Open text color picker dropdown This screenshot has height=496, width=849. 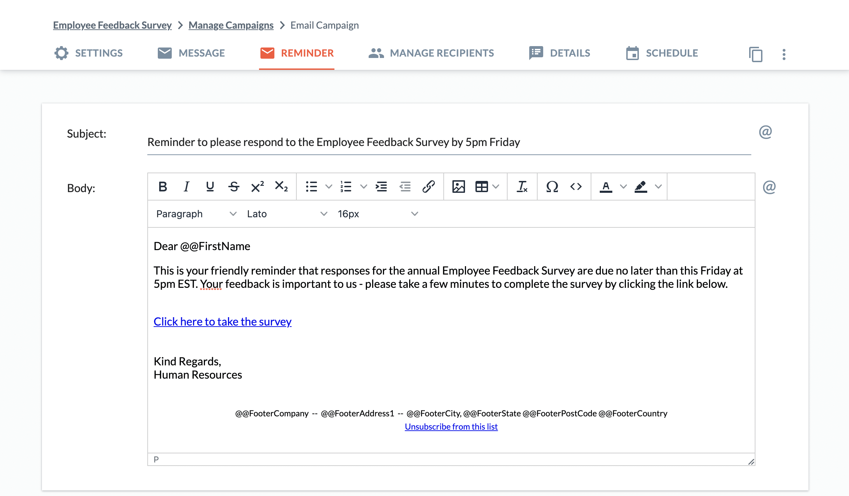click(x=623, y=187)
